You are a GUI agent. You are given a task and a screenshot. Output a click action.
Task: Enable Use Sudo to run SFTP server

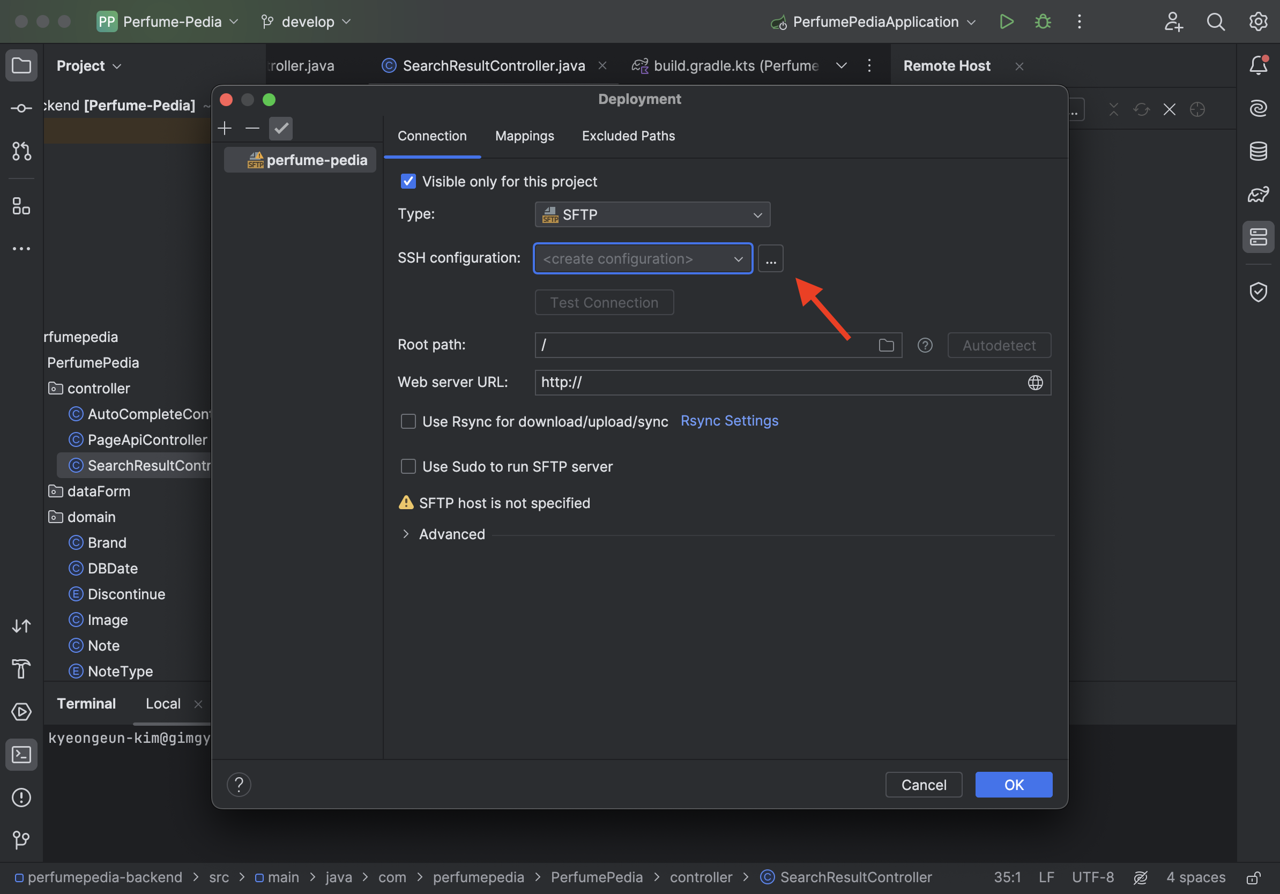(408, 466)
